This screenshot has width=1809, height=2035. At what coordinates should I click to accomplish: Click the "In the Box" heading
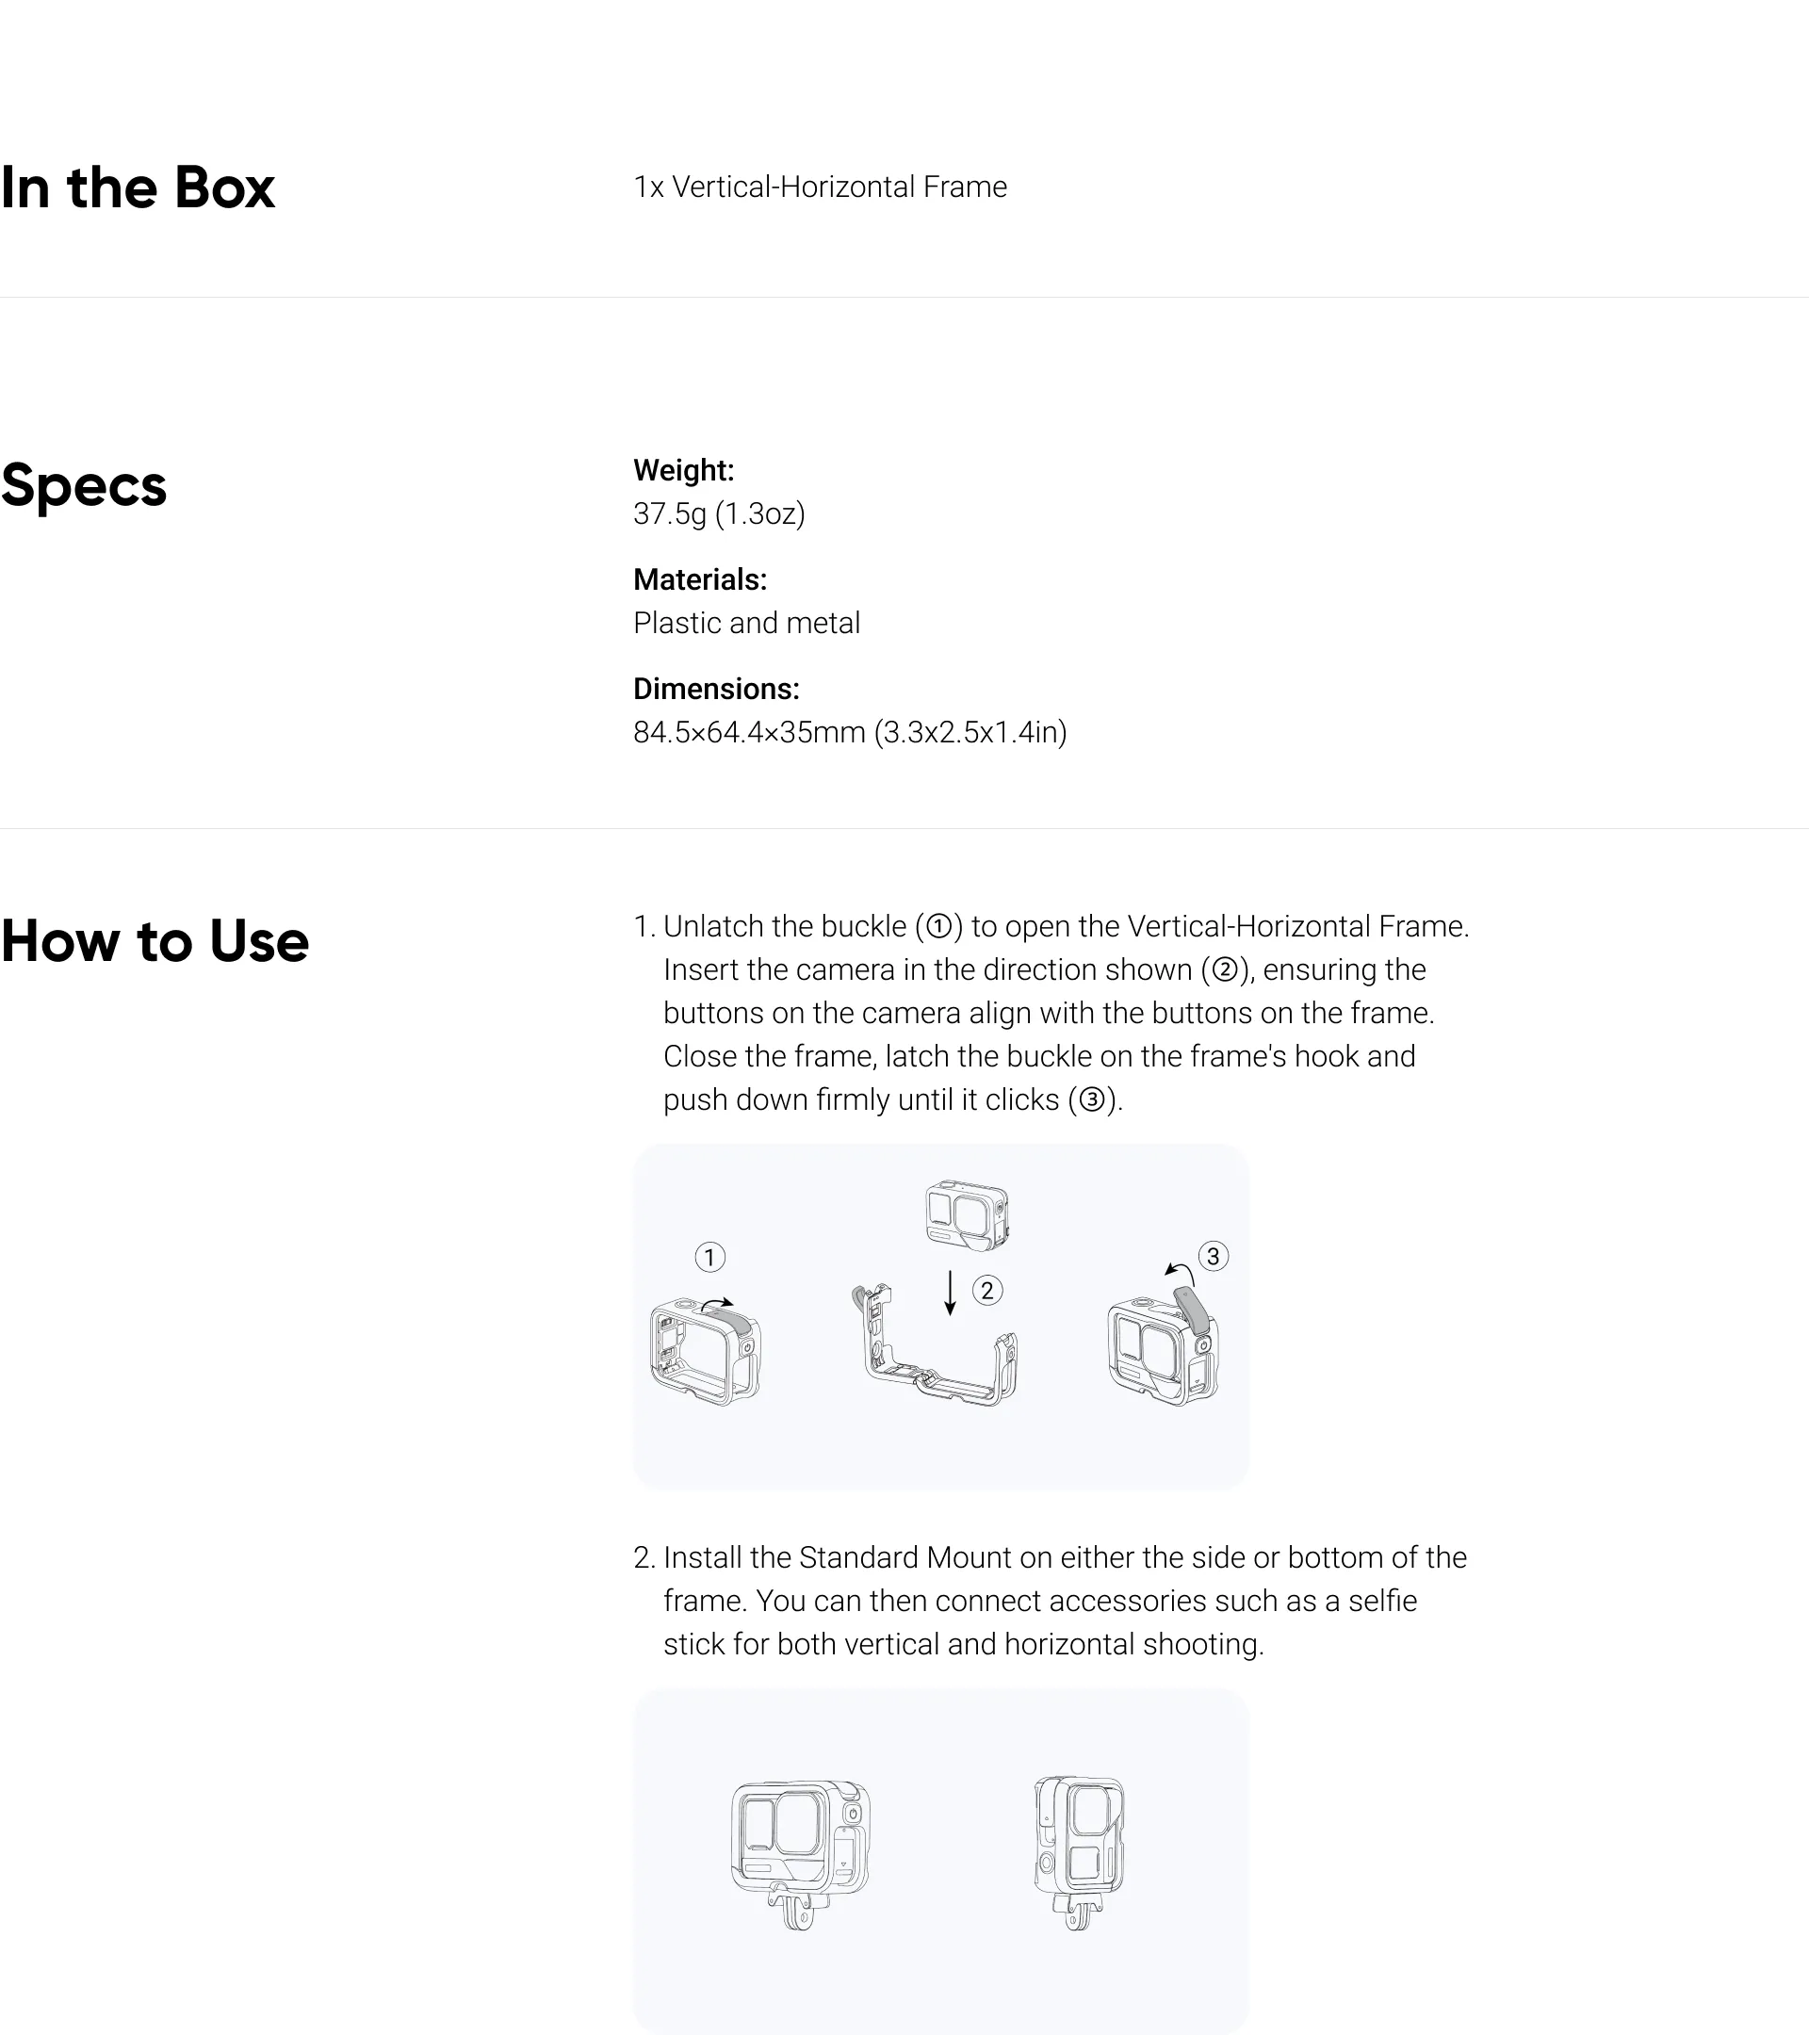tap(138, 187)
